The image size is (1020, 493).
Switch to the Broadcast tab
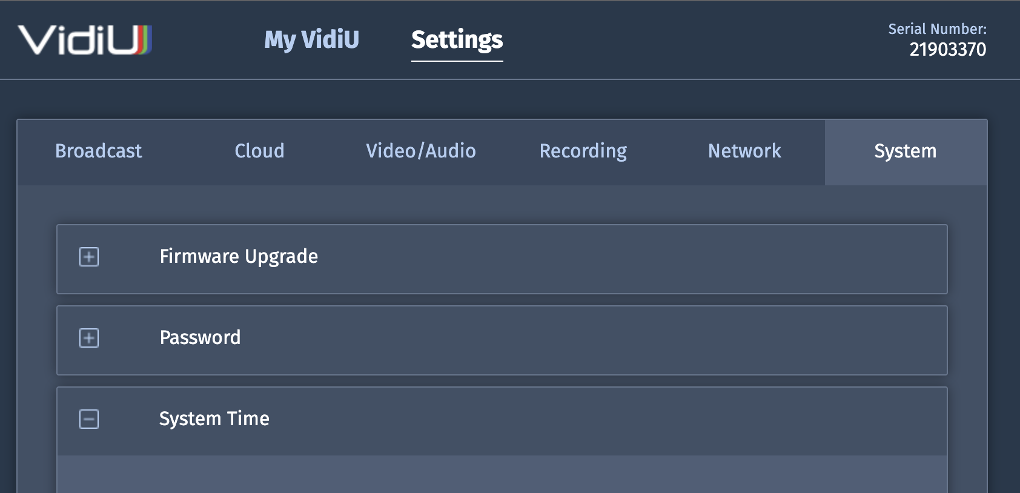pyautogui.click(x=99, y=151)
